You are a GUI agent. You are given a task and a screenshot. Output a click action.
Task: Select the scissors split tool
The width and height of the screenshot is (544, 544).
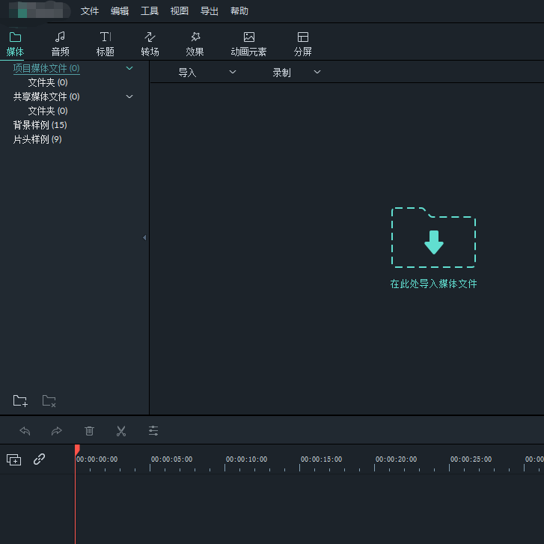(x=121, y=431)
